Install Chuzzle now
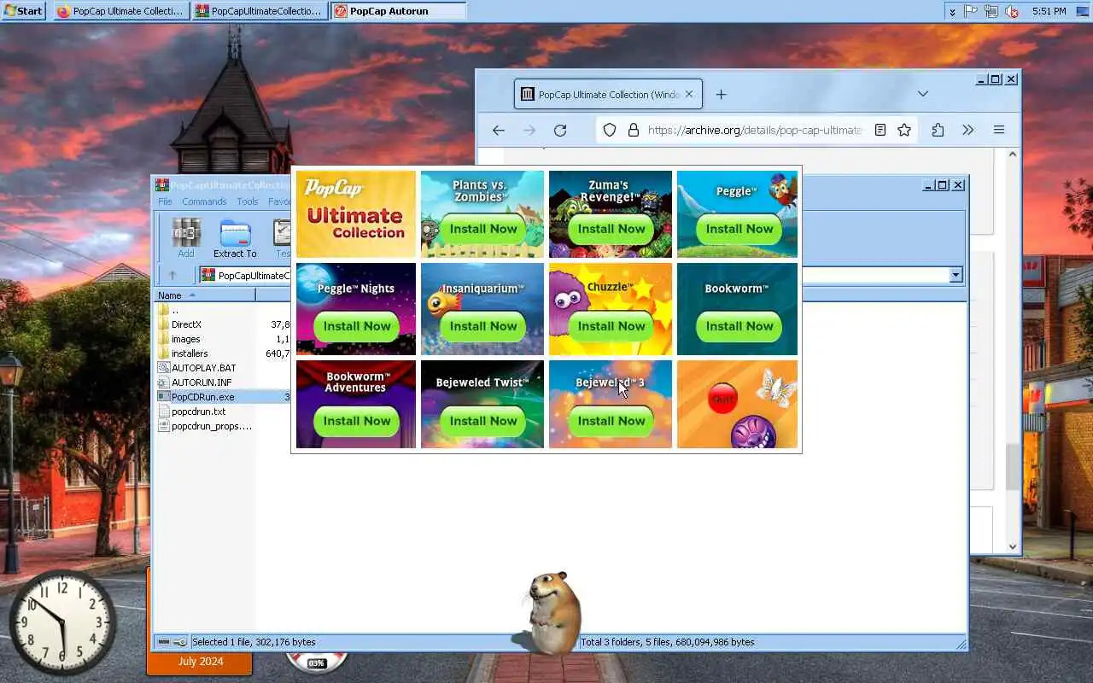This screenshot has width=1093, height=683. (x=611, y=326)
